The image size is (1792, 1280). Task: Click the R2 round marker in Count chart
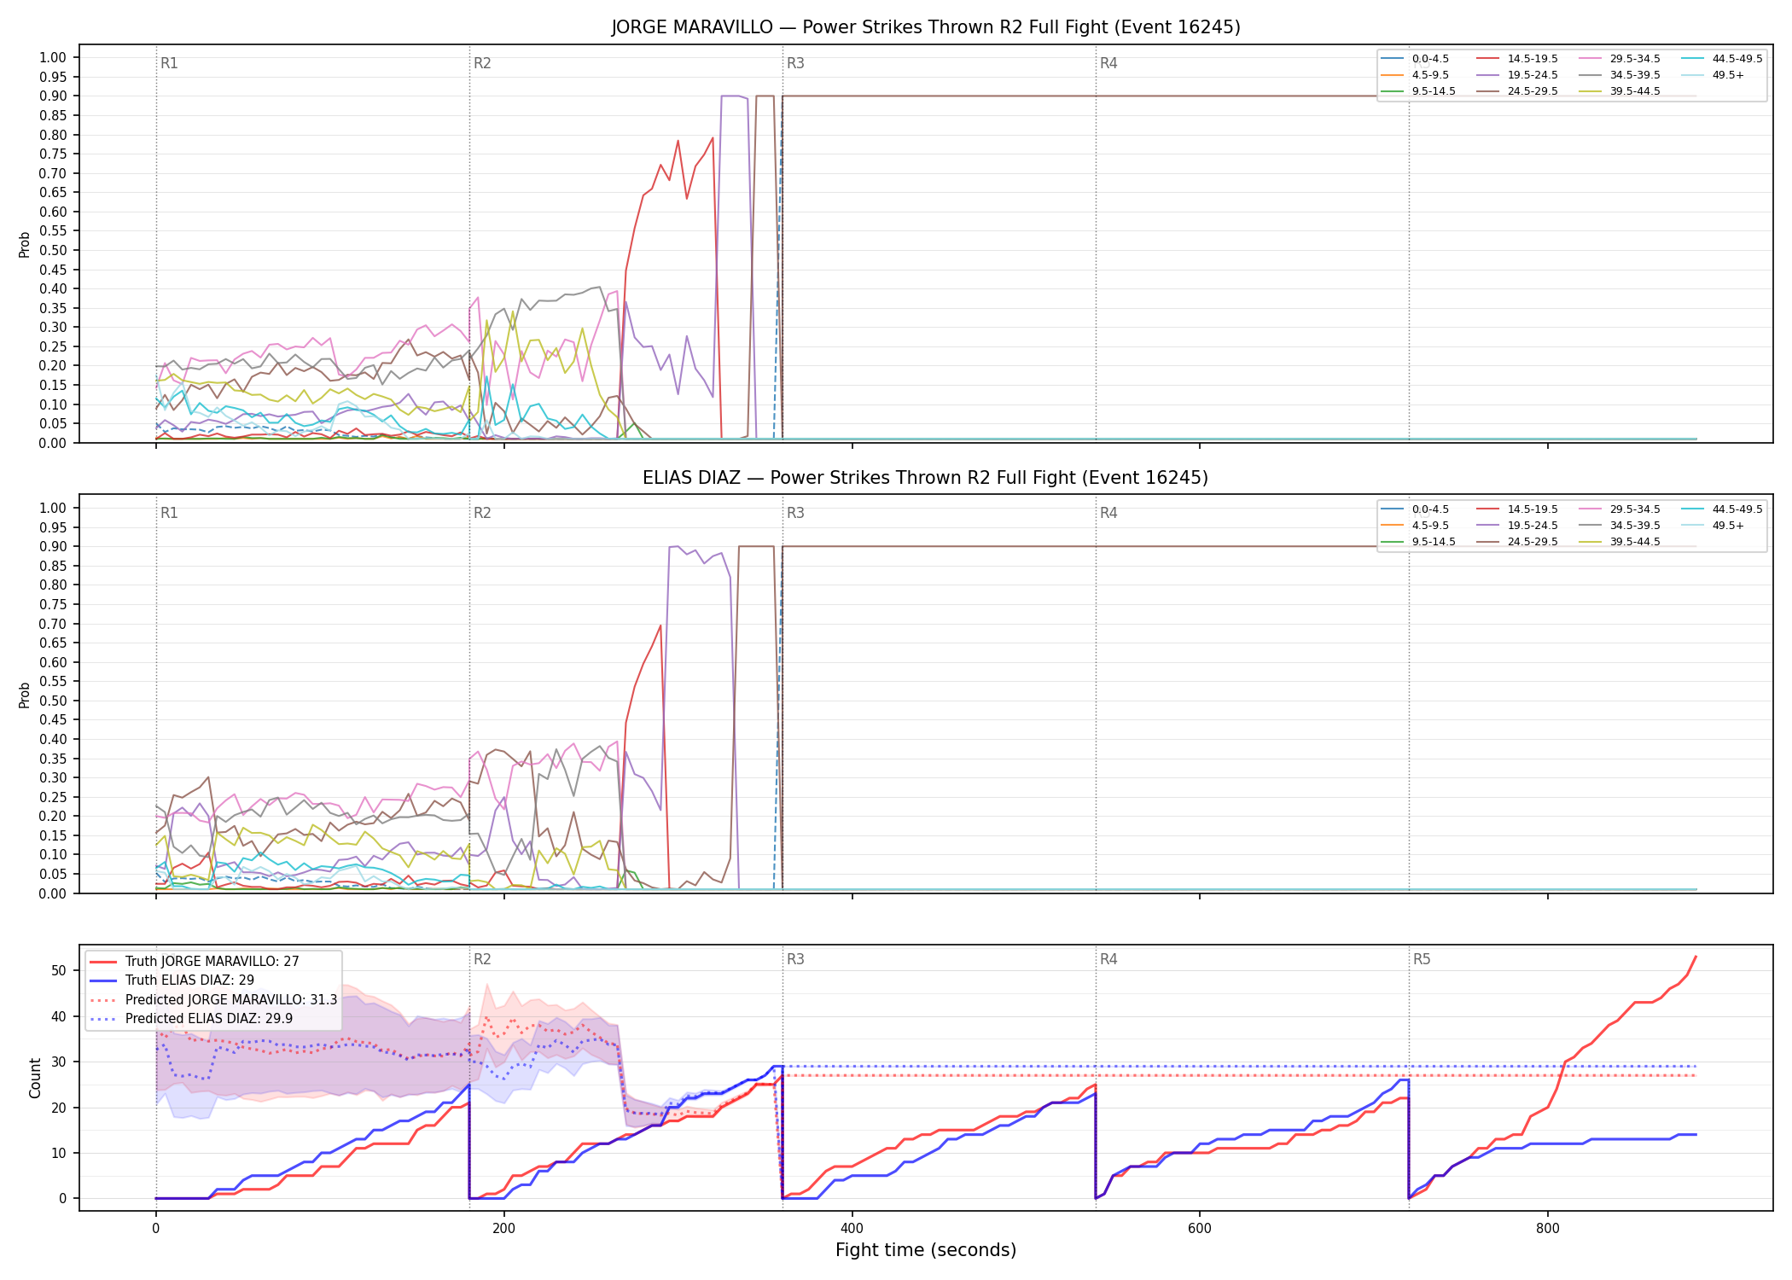click(482, 959)
